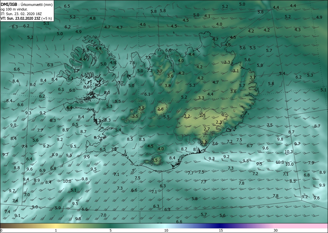Click the 2.6 value on the map
Screen dimensions: 328x233
pyautogui.click(x=160, y=109)
